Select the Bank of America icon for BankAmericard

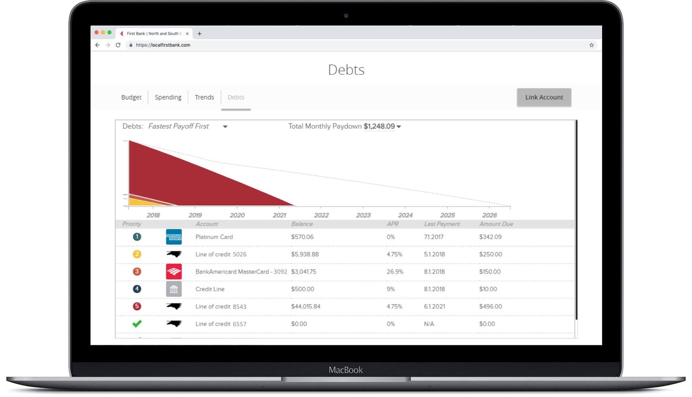[173, 271]
